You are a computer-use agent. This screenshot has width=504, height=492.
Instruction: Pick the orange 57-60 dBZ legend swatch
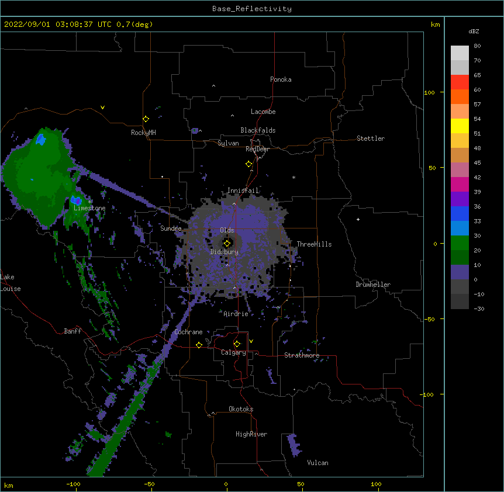click(x=460, y=96)
